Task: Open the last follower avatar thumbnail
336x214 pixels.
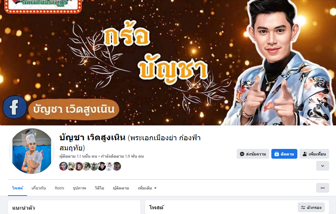Action: click(x=117, y=166)
